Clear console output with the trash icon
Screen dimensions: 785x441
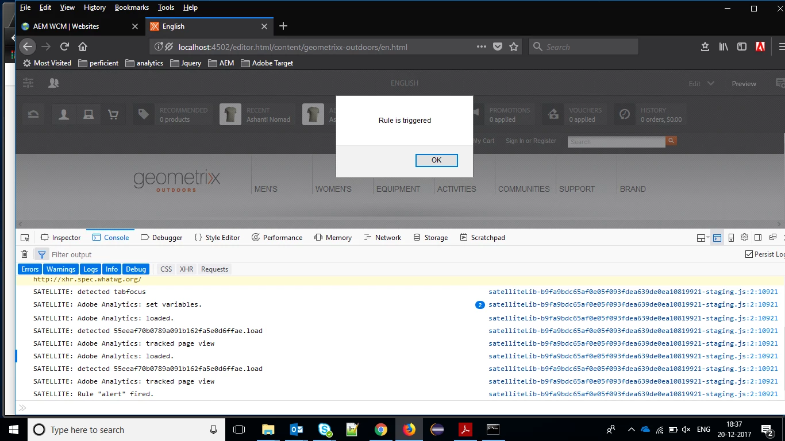click(x=24, y=254)
